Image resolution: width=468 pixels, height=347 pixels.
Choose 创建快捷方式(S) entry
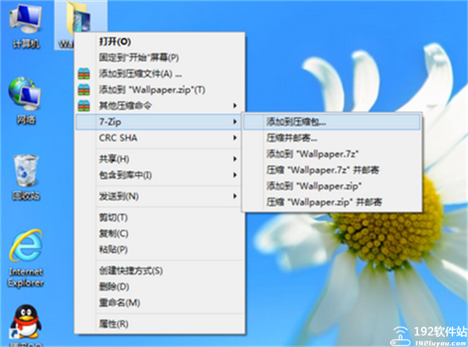pos(160,271)
